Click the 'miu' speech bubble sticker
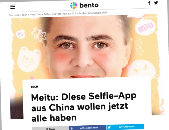 pos(145,27)
